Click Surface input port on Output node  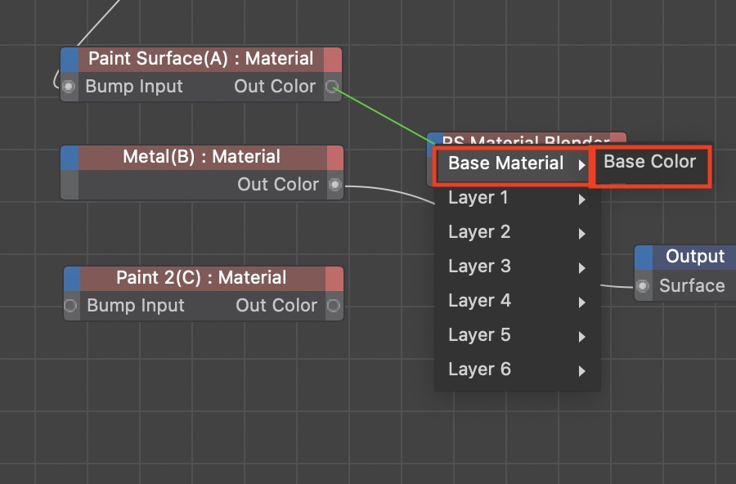[644, 286]
